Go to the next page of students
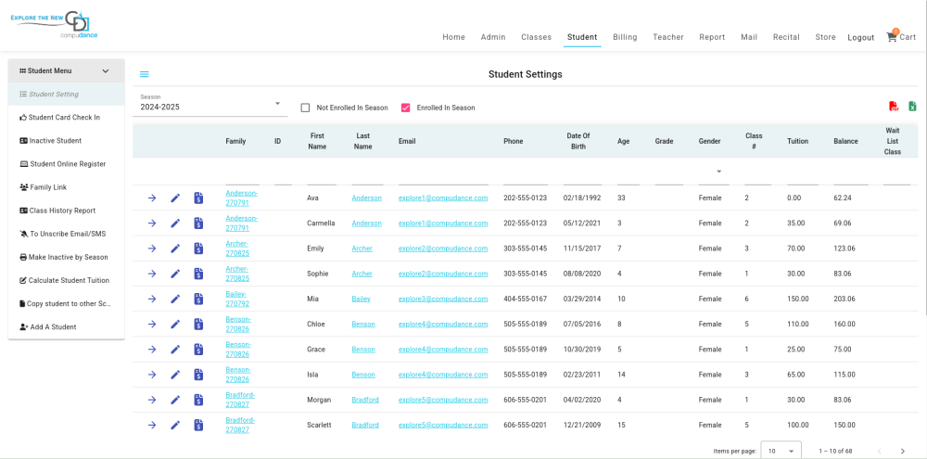 point(902,451)
